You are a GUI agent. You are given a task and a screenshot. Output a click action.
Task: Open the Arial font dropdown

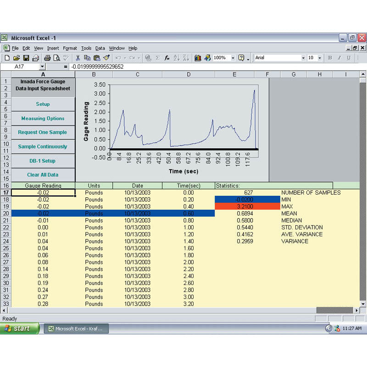coord(303,58)
